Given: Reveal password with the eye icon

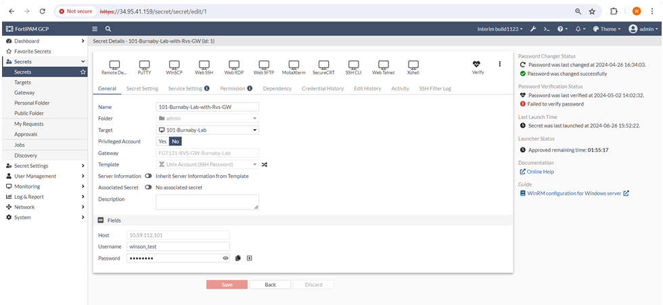Looking at the screenshot, I should [226, 258].
